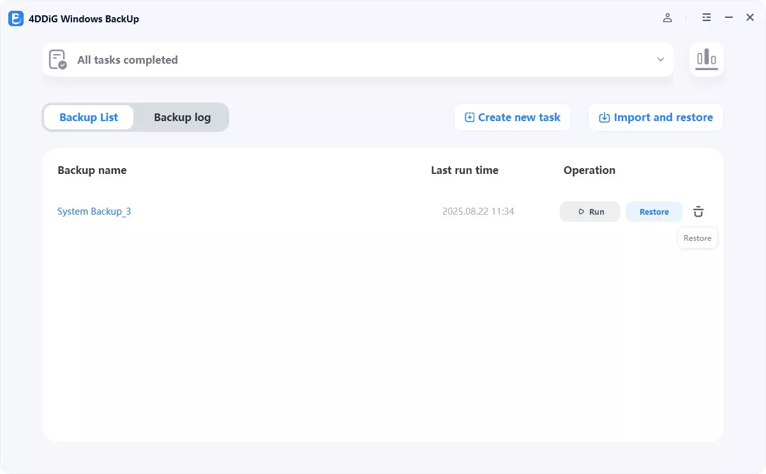Select the 2025.08.22 11:34 timestamp
The width and height of the screenshot is (766, 474).
coord(478,212)
